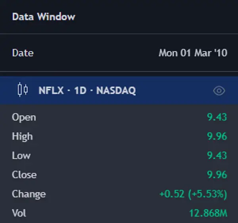Click the Close label
Viewport: 238px width, 223px height.
click(x=24, y=175)
